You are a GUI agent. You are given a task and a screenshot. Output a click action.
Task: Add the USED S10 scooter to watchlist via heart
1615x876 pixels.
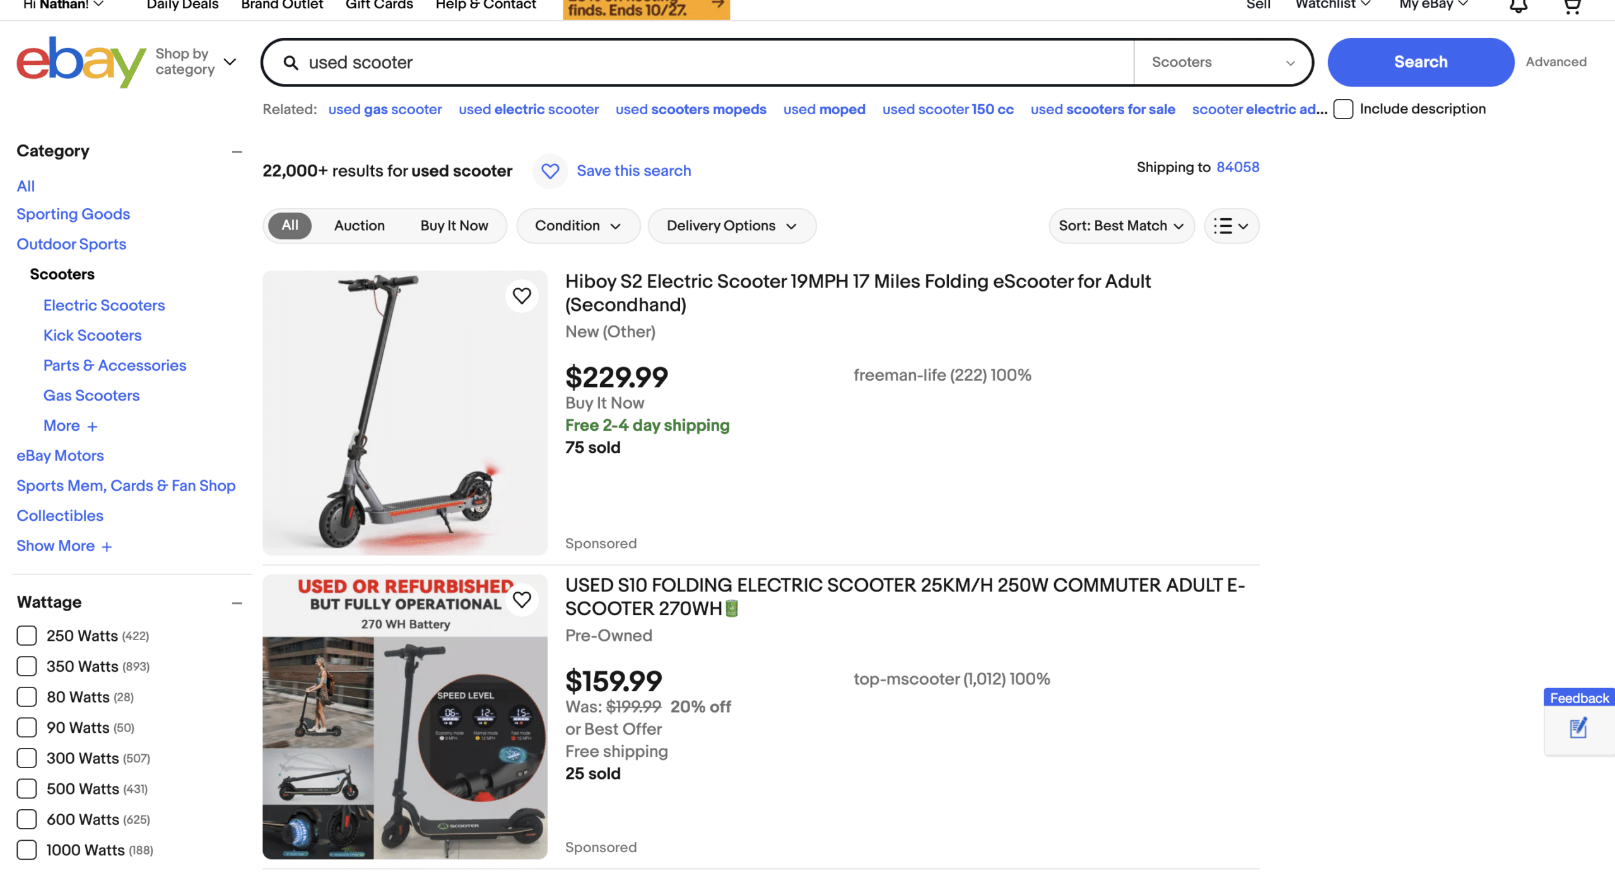(x=522, y=600)
